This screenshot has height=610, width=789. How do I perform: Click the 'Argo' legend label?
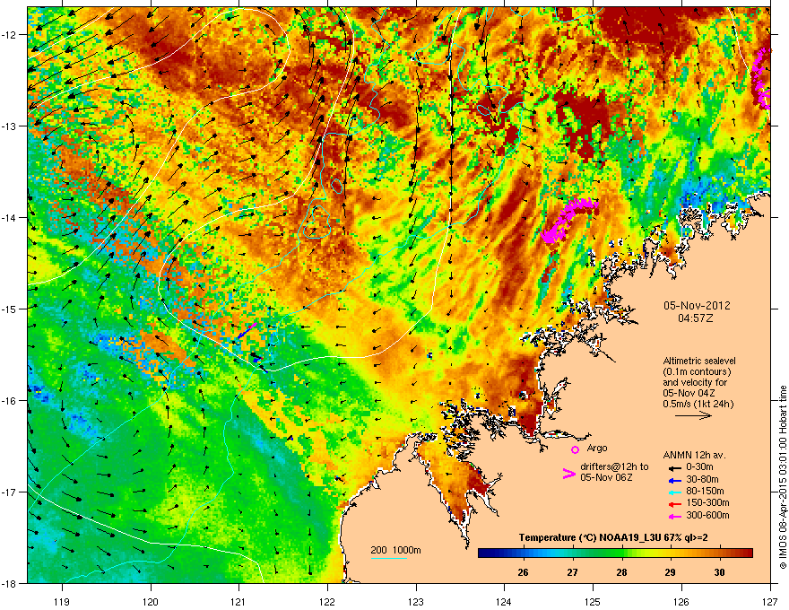[x=597, y=448]
